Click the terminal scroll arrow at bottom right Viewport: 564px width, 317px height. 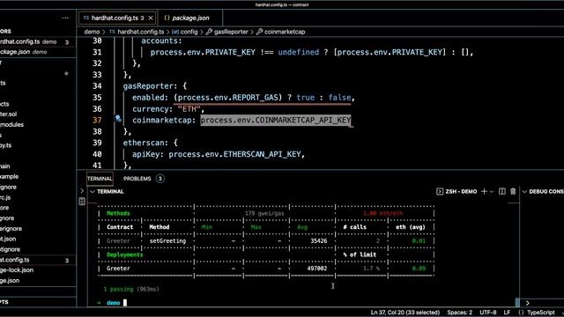[x=527, y=303]
